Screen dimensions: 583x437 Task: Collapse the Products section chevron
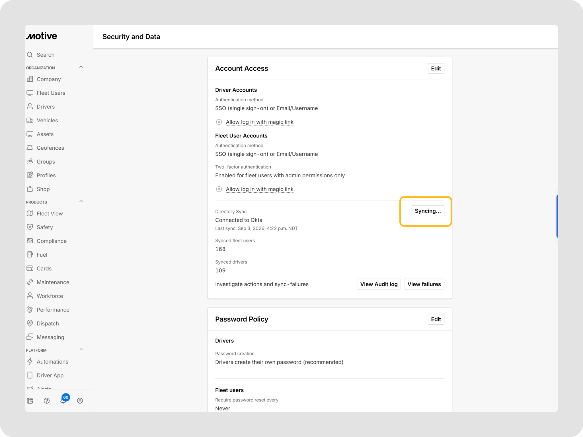(x=81, y=201)
